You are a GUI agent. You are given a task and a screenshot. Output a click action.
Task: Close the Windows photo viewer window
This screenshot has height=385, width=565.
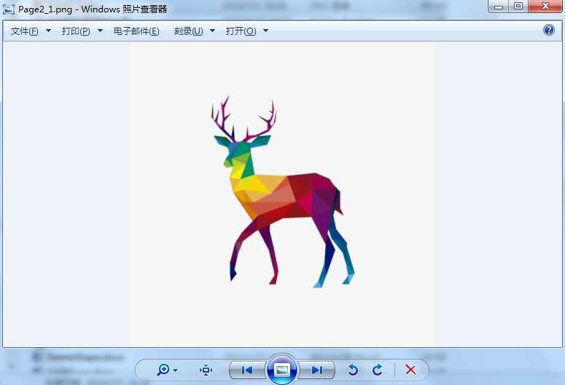pyautogui.click(x=545, y=7)
